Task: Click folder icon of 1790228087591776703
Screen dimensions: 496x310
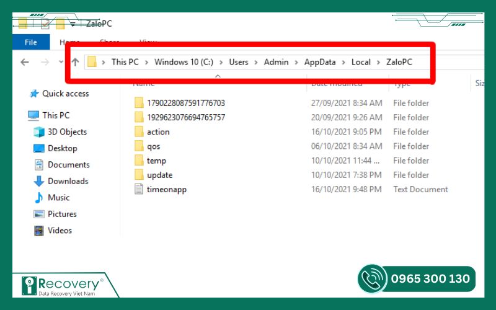Action: [x=139, y=103]
